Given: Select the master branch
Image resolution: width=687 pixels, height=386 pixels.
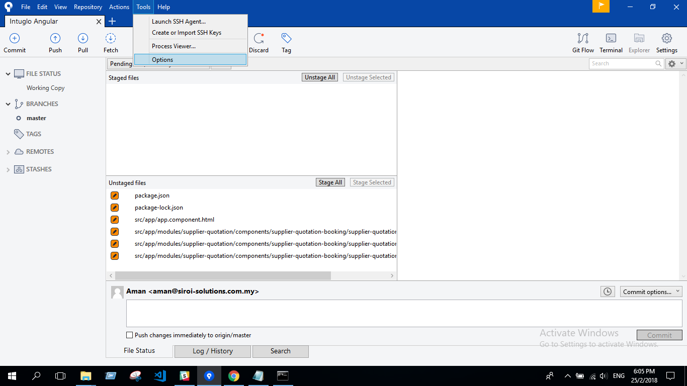Looking at the screenshot, I should (36, 118).
